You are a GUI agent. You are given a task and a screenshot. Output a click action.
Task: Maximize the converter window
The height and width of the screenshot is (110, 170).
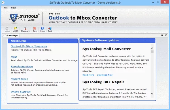click(158, 2)
